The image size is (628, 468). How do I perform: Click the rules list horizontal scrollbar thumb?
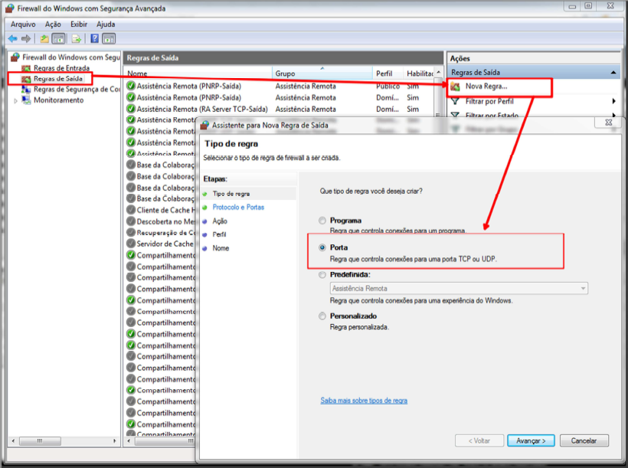pyautogui.click(x=164, y=440)
